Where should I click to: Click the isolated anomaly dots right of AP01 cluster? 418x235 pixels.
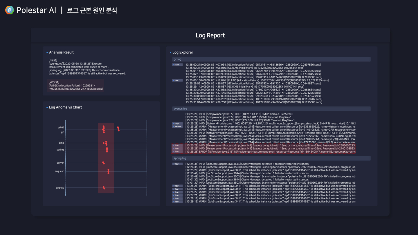tap(118, 129)
